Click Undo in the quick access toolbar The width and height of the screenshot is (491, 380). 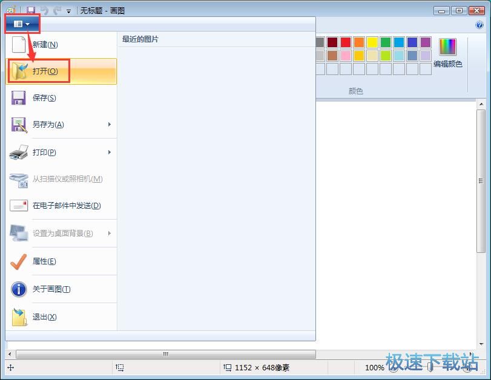[x=45, y=11]
